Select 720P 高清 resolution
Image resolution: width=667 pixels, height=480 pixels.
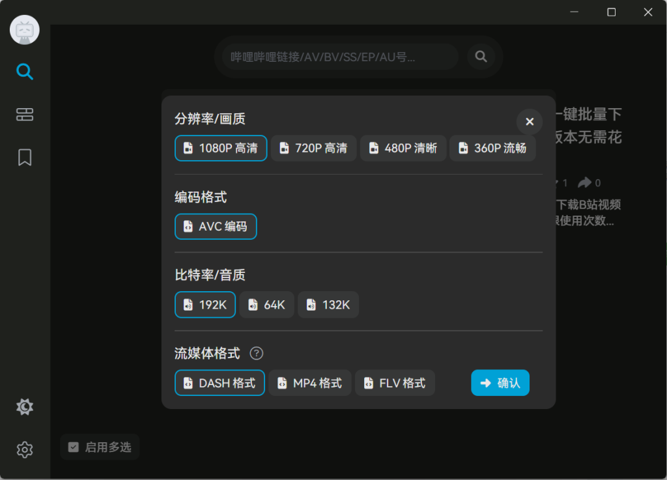point(313,148)
